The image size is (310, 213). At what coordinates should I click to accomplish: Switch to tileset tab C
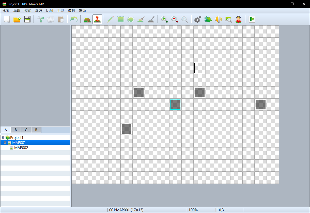point(26,130)
